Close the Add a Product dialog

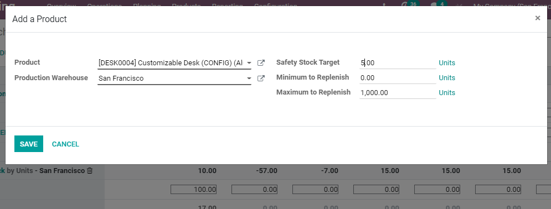coord(537,18)
